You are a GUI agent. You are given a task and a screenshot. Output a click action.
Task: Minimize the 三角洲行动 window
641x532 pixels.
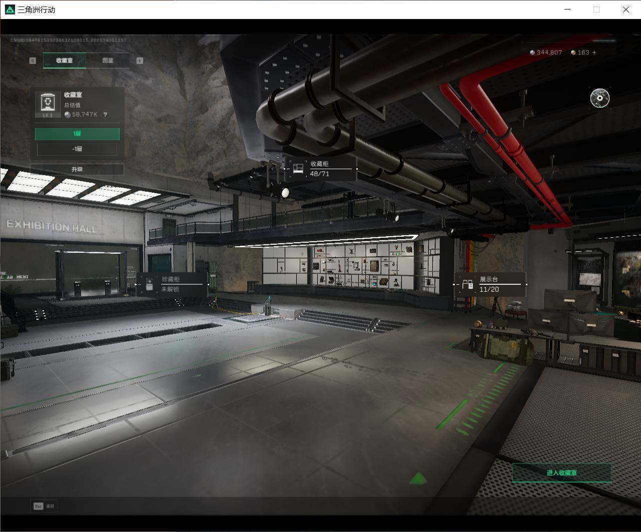click(x=567, y=10)
